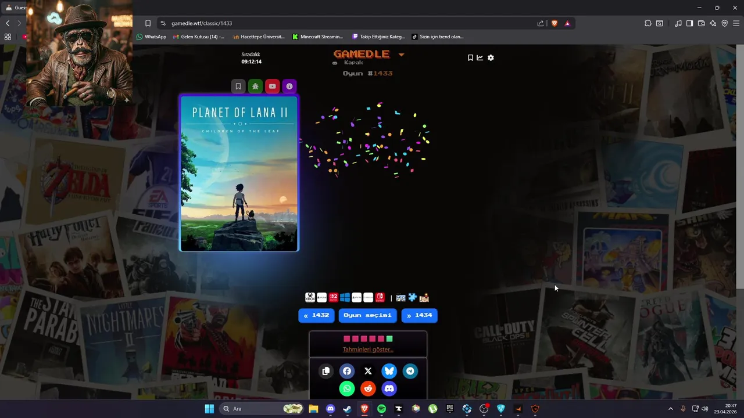Open the browser extensions puzzle icon
This screenshot has height=418, width=744.
tap(648, 23)
